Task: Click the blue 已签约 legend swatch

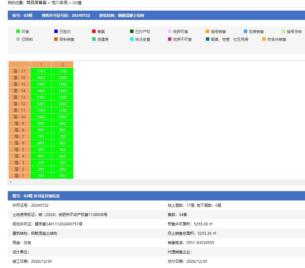Action: pyautogui.click(x=56, y=31)
